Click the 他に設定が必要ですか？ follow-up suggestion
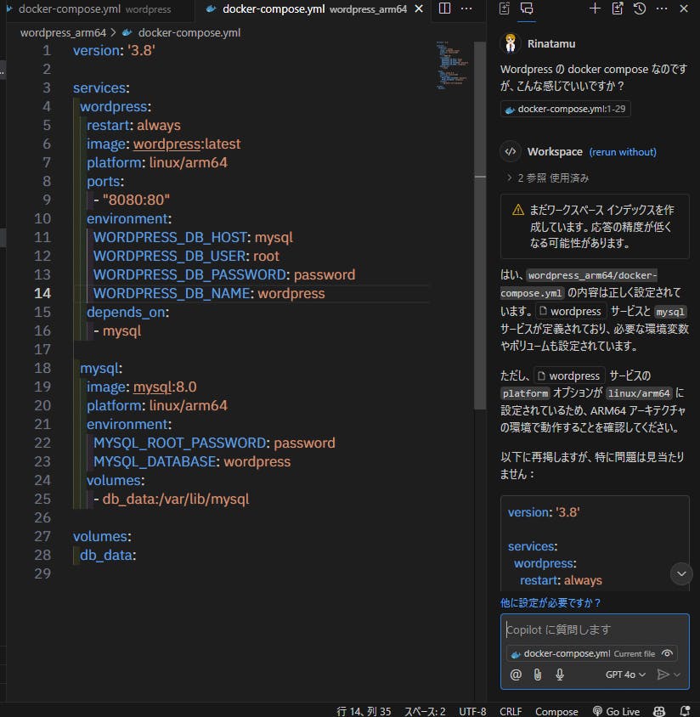Image resolution: width=700 pixels, height=717 pixels. (550, 602)
